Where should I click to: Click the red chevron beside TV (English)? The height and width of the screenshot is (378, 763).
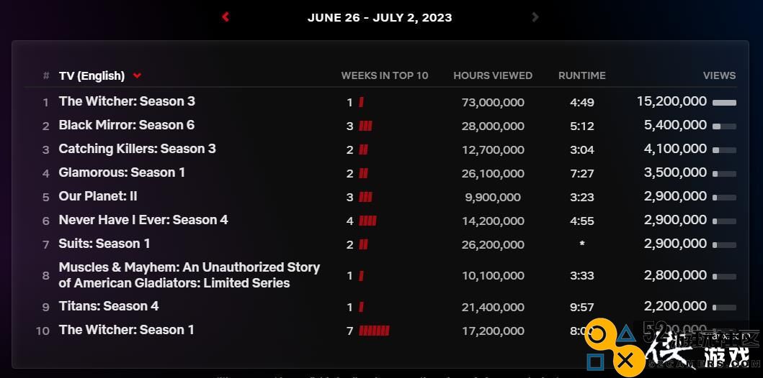[x=137, y=75]
